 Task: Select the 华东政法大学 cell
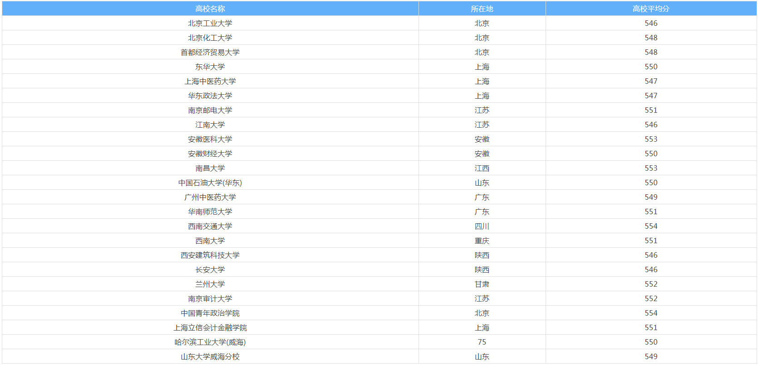coord(210,96)
